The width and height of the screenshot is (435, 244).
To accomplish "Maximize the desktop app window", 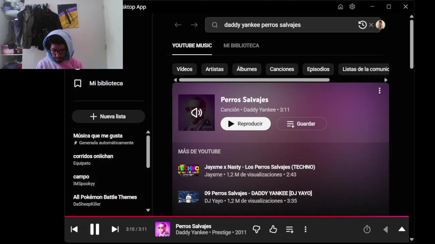I will tap(389, 7).
